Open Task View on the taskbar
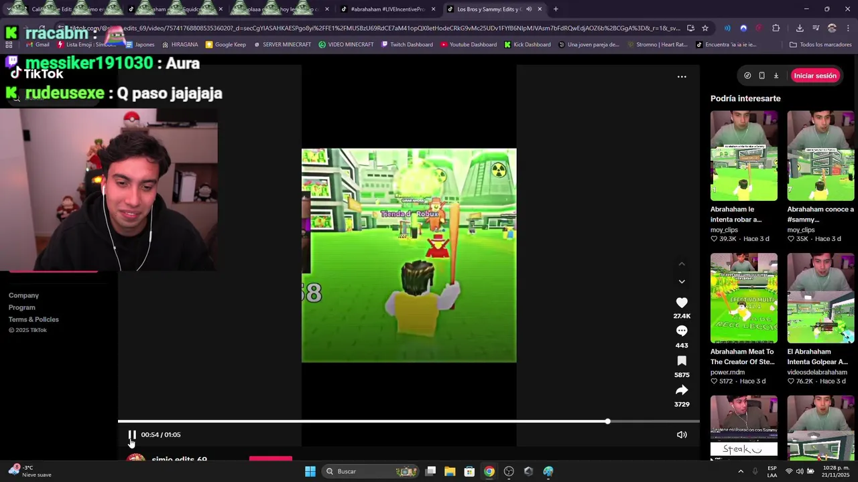Viewport: 858px width, 482px height. [431, 471]
